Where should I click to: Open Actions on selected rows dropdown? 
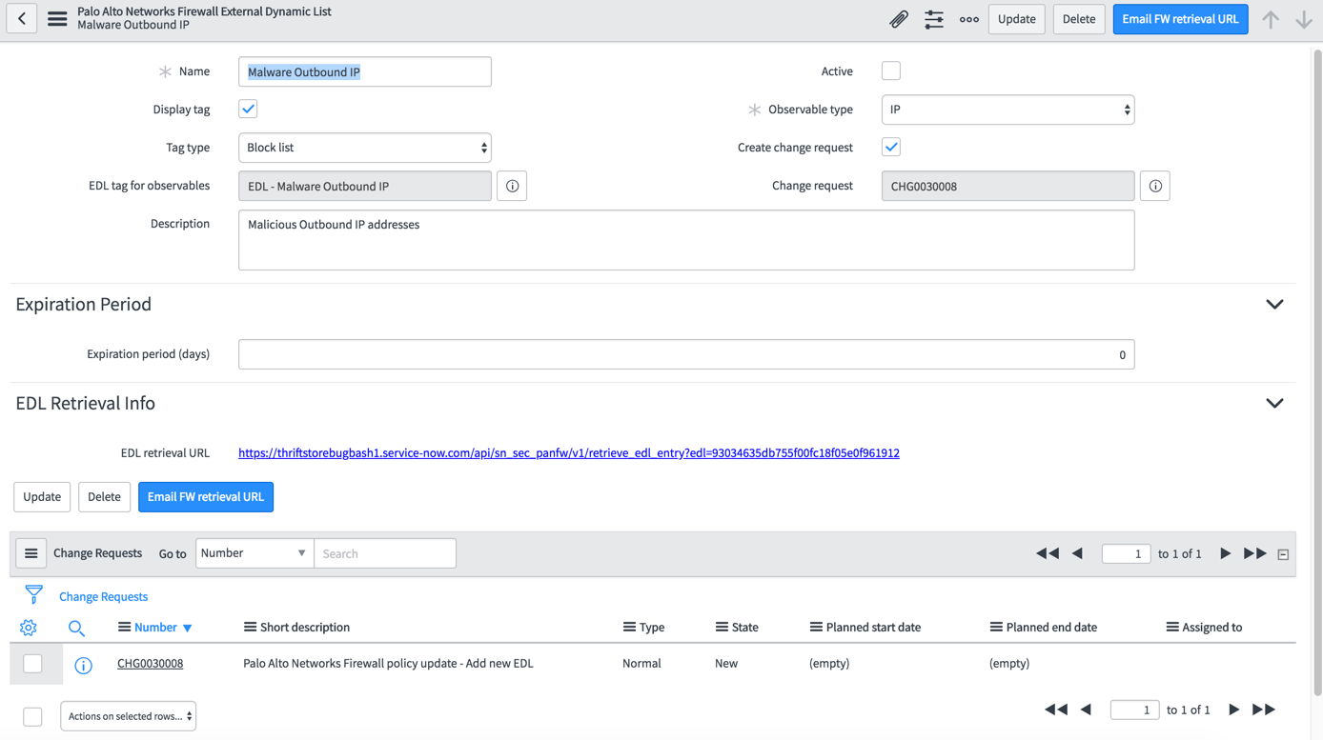point(129,716)
